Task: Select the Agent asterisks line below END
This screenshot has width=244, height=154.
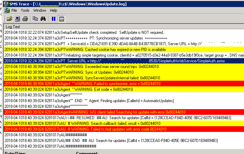Action: click(124, 106)
